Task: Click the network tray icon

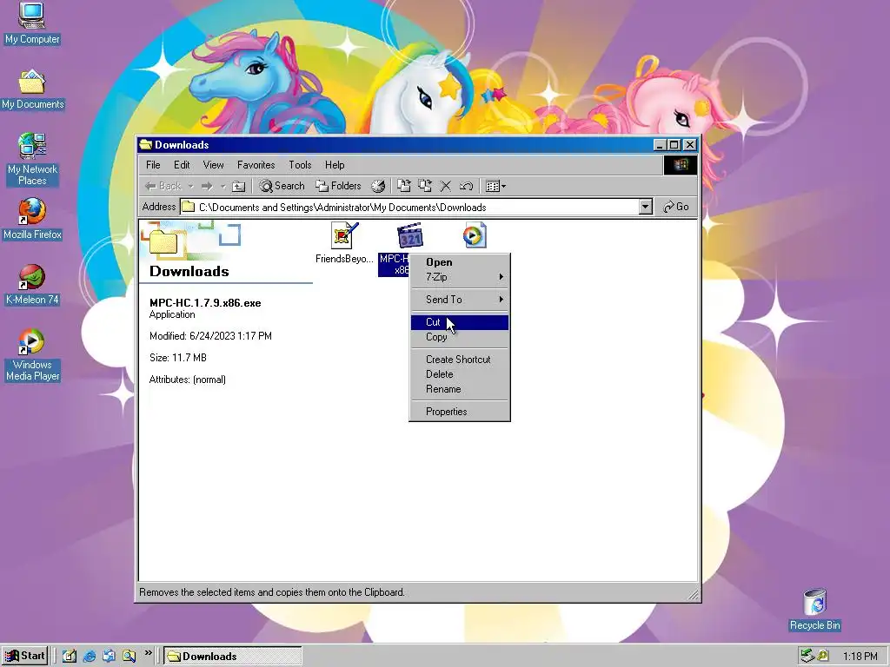Action: coord(807,657)
